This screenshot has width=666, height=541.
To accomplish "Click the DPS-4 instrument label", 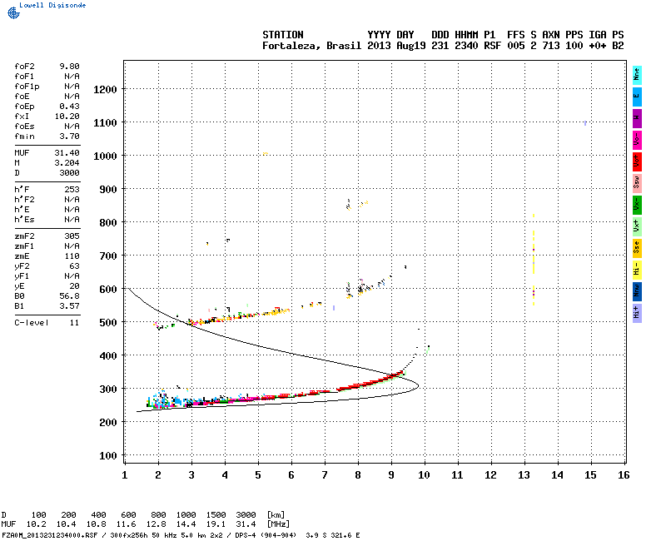I will [245, 535].
